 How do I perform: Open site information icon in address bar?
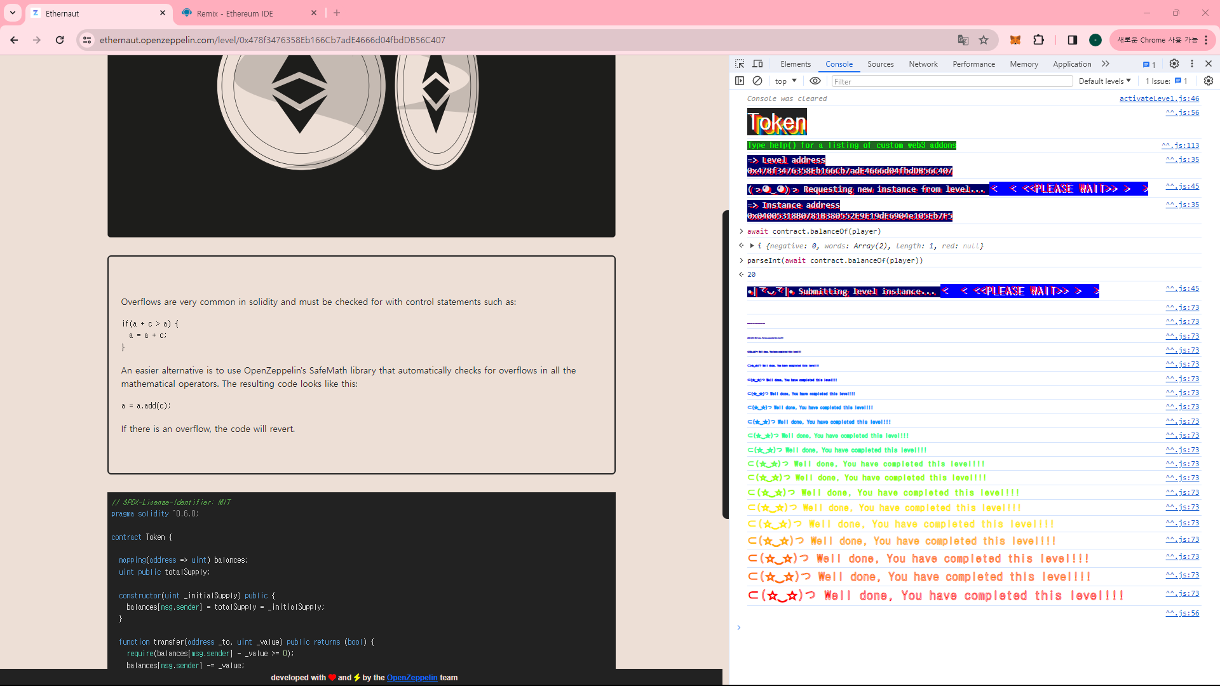87,40
